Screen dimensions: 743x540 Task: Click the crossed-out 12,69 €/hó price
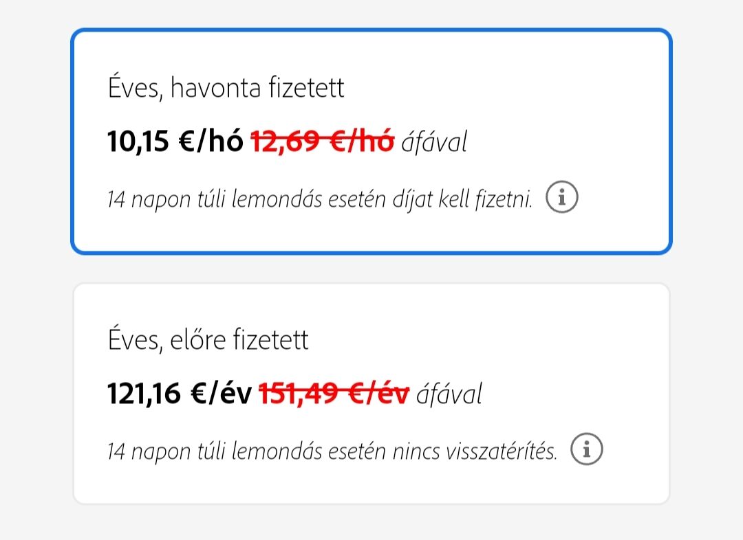click(x=322, y=142)
